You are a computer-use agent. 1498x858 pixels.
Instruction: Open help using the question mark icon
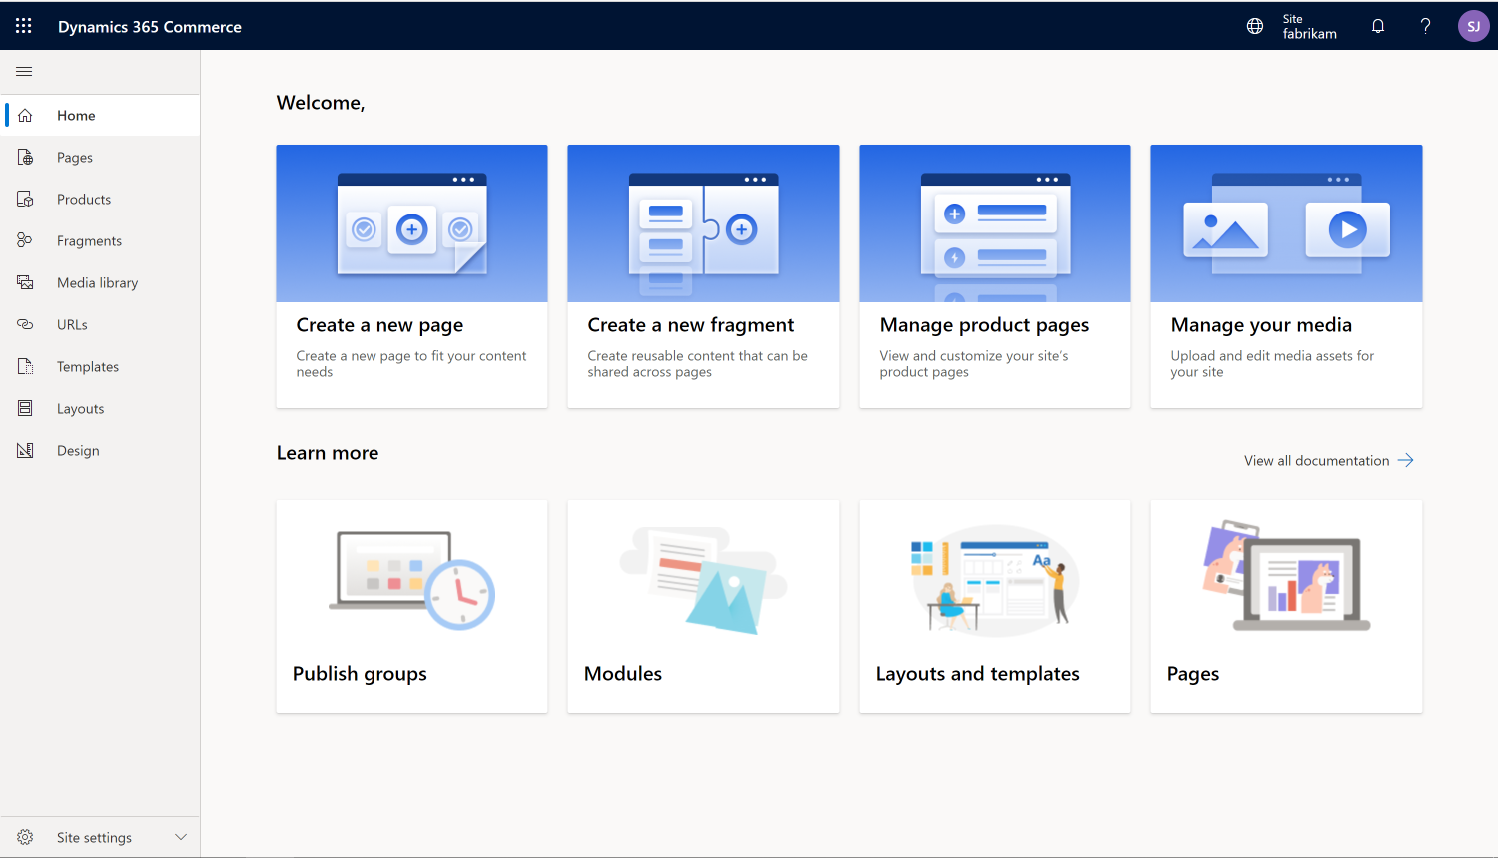1425,26
